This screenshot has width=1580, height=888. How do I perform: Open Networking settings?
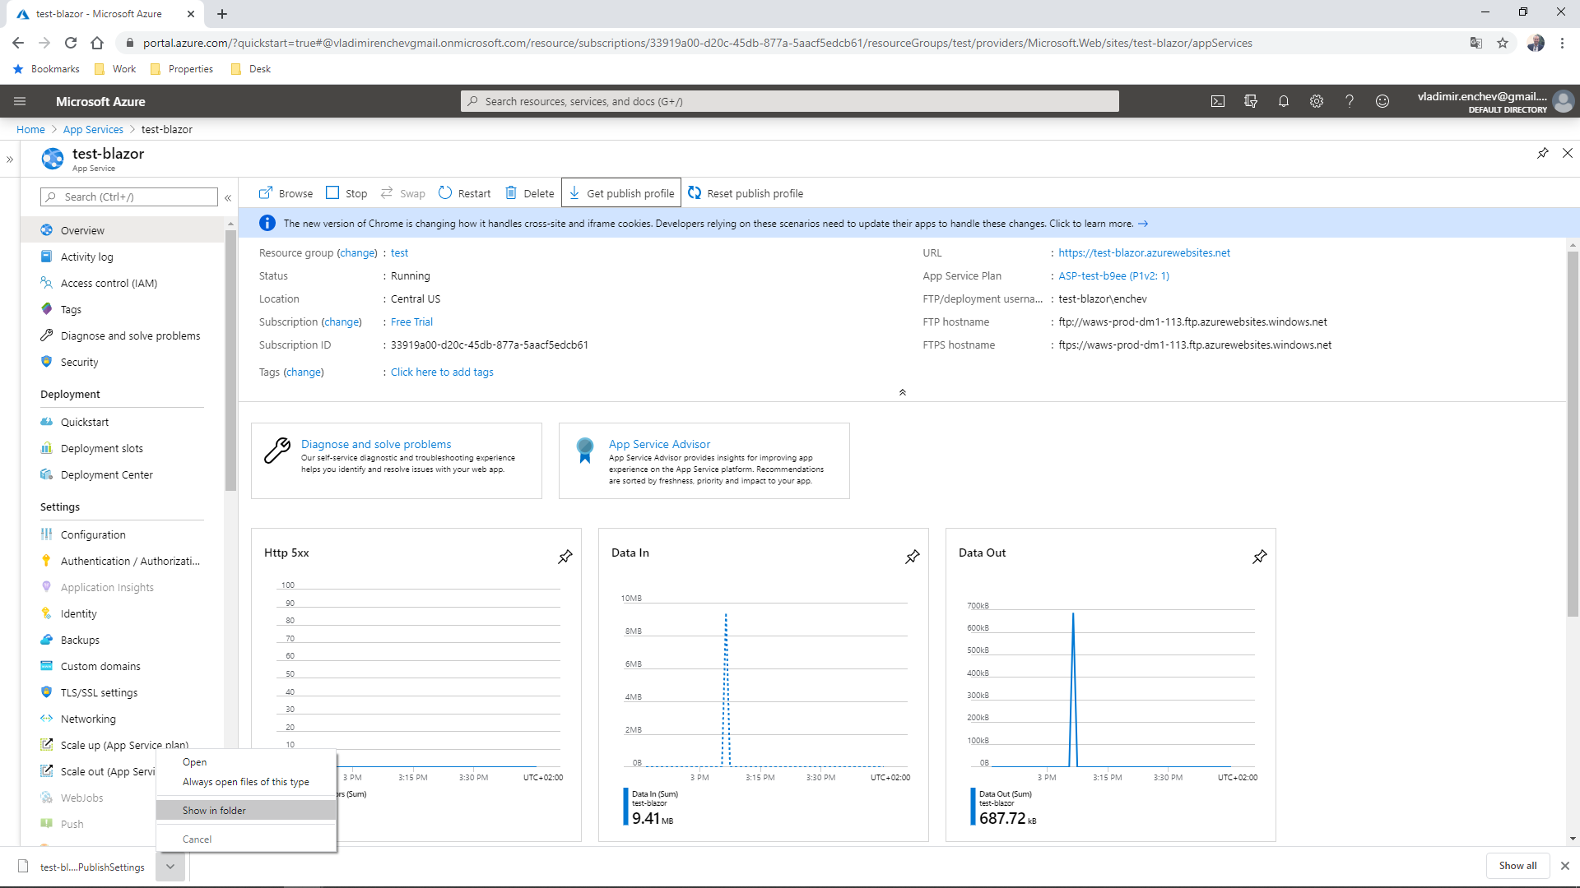(x=122, y=719)
